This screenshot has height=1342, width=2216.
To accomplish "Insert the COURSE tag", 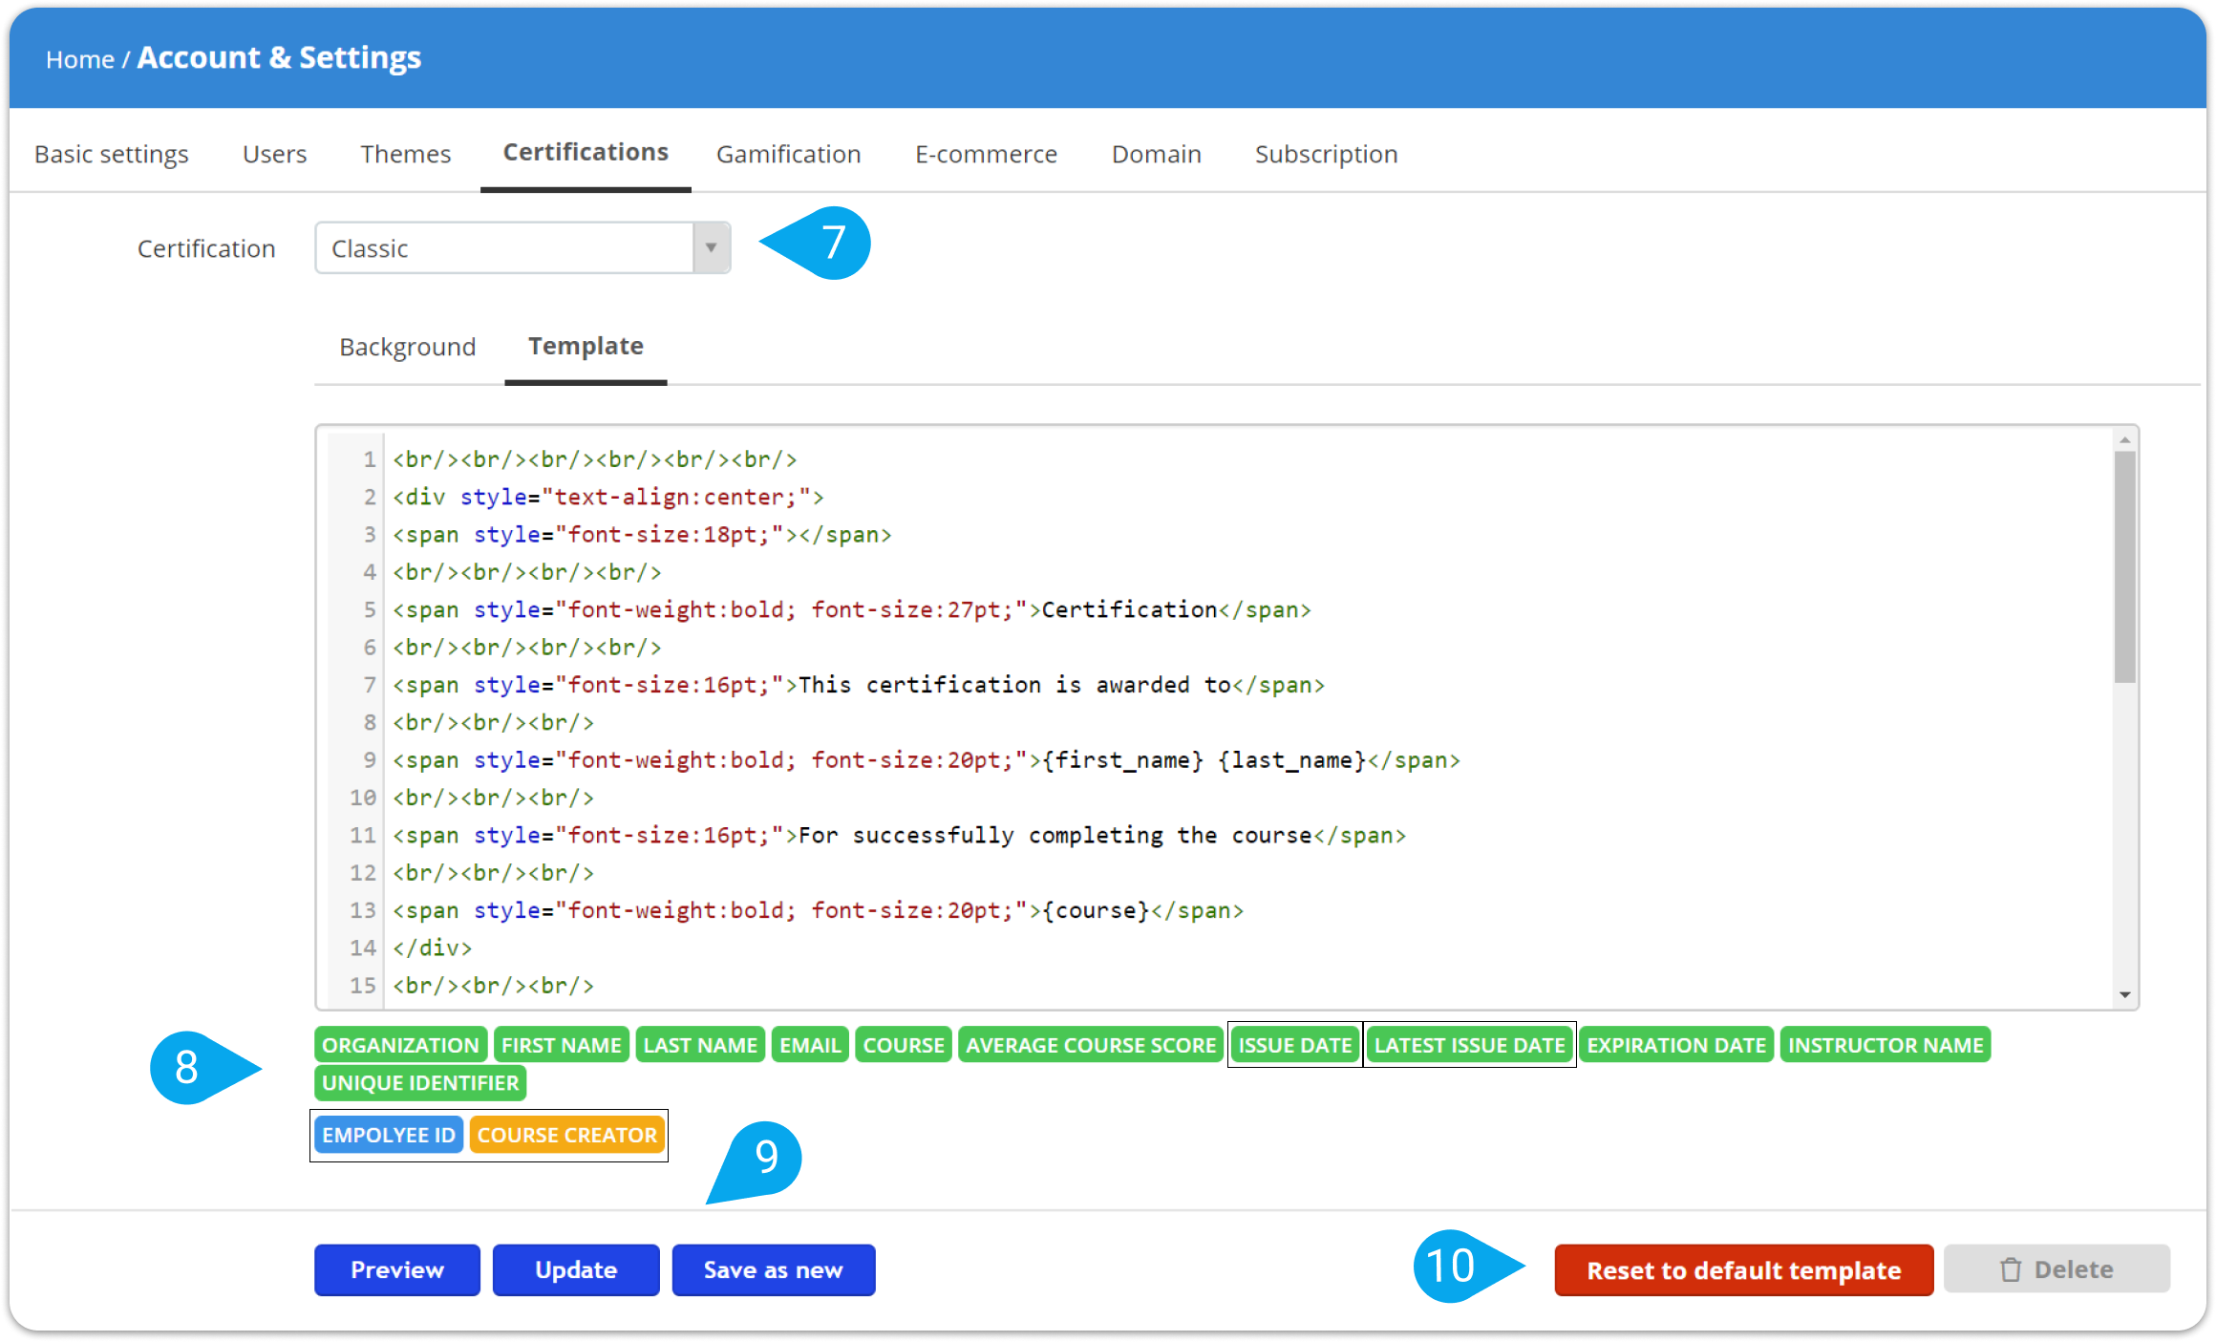I will point(904,1045).
